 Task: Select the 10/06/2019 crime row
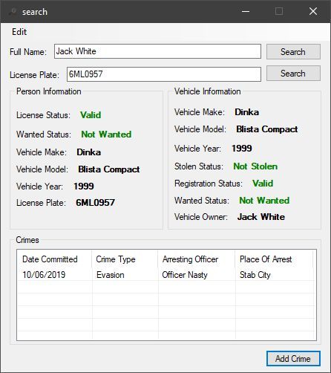(165, 275)
